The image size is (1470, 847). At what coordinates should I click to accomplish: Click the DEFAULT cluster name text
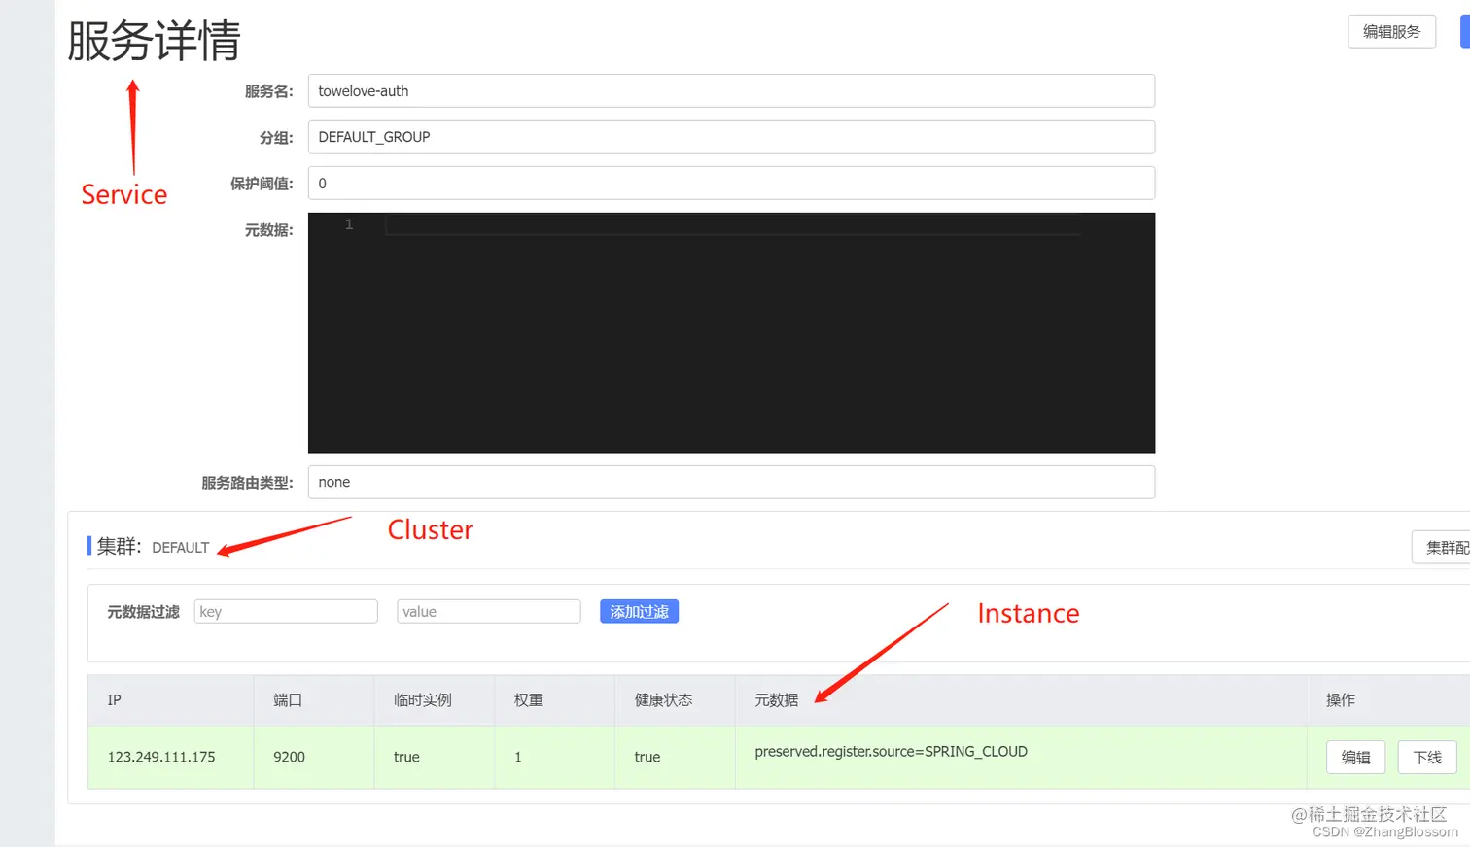coord(180,548)
